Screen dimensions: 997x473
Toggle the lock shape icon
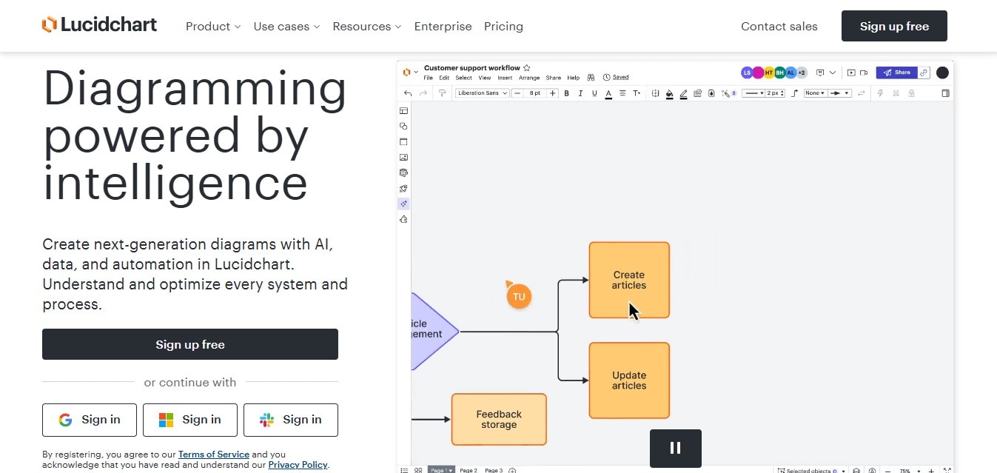(x=911, y=93)
